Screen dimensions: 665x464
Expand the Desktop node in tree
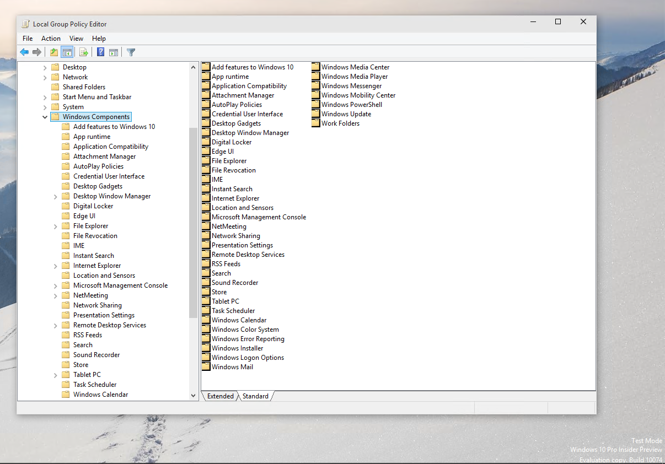[x=45, y=67]
